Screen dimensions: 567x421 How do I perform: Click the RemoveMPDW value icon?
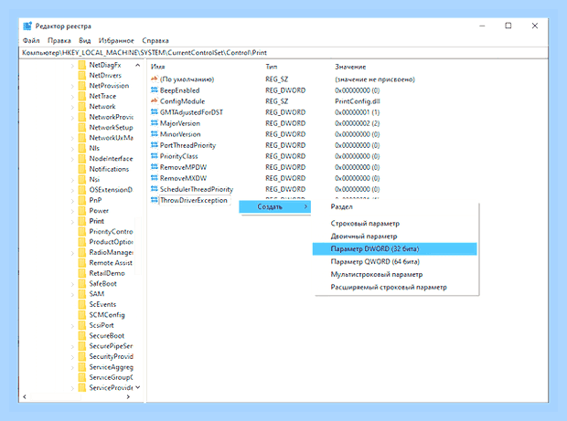point(155,167)
